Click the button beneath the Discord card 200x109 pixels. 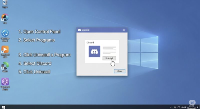[x=119, y=71]
